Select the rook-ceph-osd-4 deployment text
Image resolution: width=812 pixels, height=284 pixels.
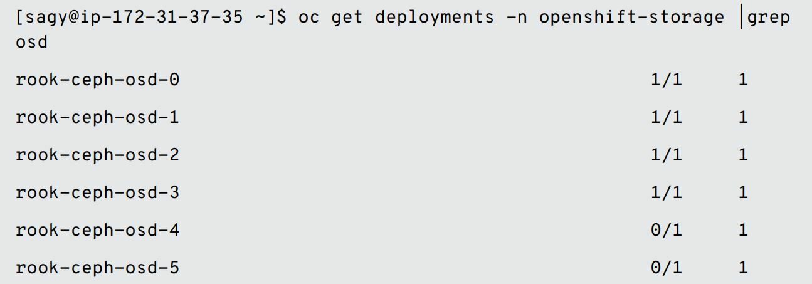pyautogui.click(x=97, y=231)
